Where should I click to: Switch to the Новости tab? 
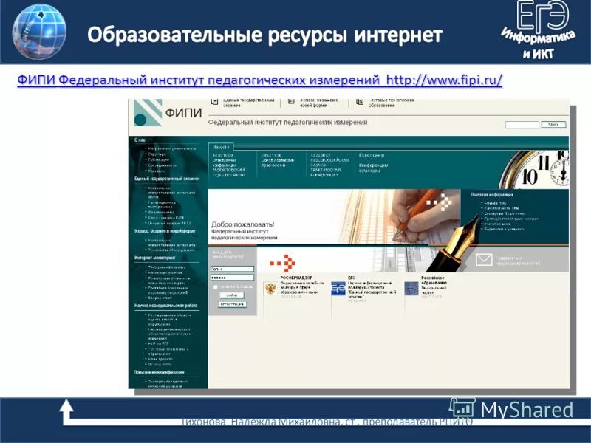221,147
